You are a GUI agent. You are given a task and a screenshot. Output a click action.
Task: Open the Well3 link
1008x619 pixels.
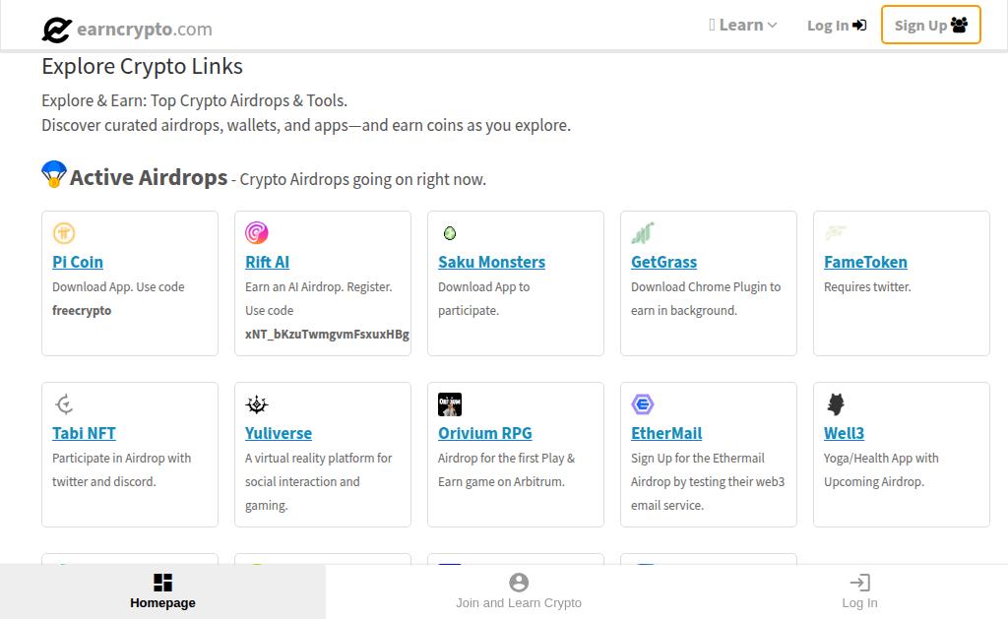coord(844,433)
